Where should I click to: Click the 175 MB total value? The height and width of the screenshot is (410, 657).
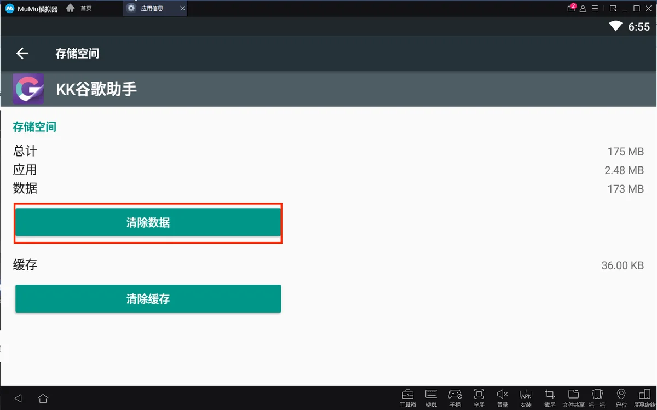point(625,152)
